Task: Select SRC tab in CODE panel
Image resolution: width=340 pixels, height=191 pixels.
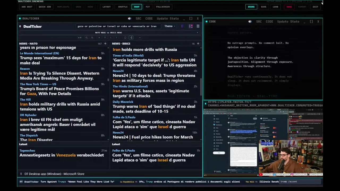Action: pos(259,21)
